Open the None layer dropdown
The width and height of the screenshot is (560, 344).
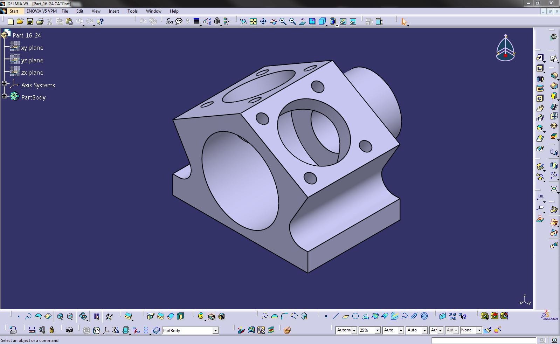(x=479, y=330)
